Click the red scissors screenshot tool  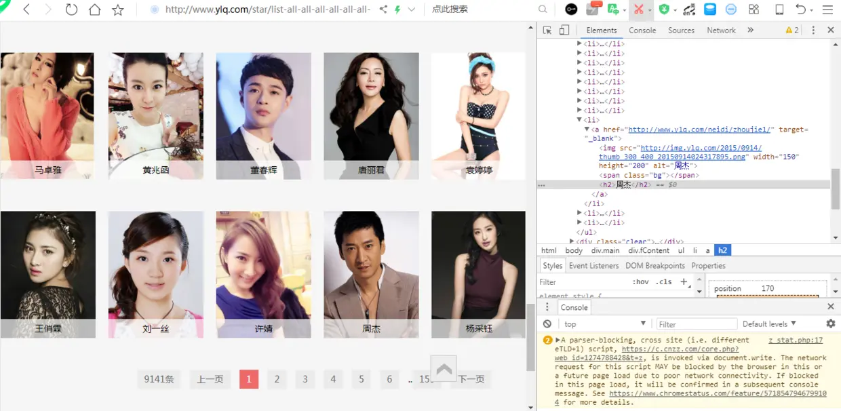[x=638, y=9]
